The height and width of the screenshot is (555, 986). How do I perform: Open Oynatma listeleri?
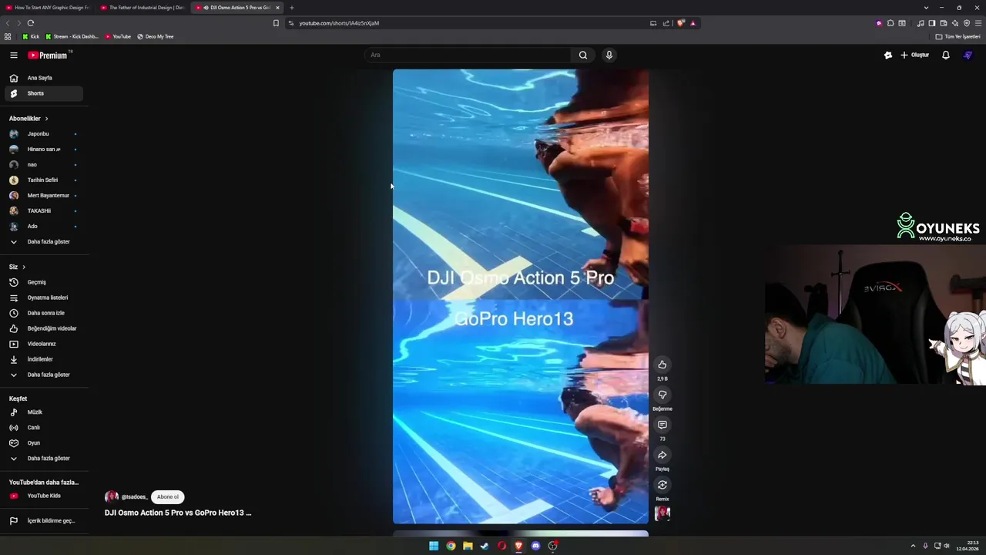[44, 298]
